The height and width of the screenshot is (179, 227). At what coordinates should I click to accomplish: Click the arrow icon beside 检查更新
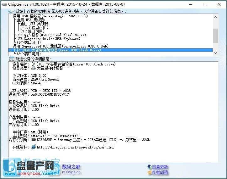pyautogui.click(x=149, y=166)
